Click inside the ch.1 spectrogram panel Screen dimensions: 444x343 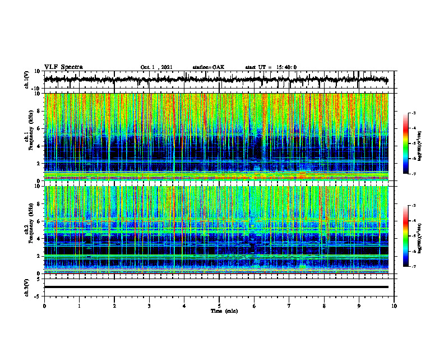216,137
